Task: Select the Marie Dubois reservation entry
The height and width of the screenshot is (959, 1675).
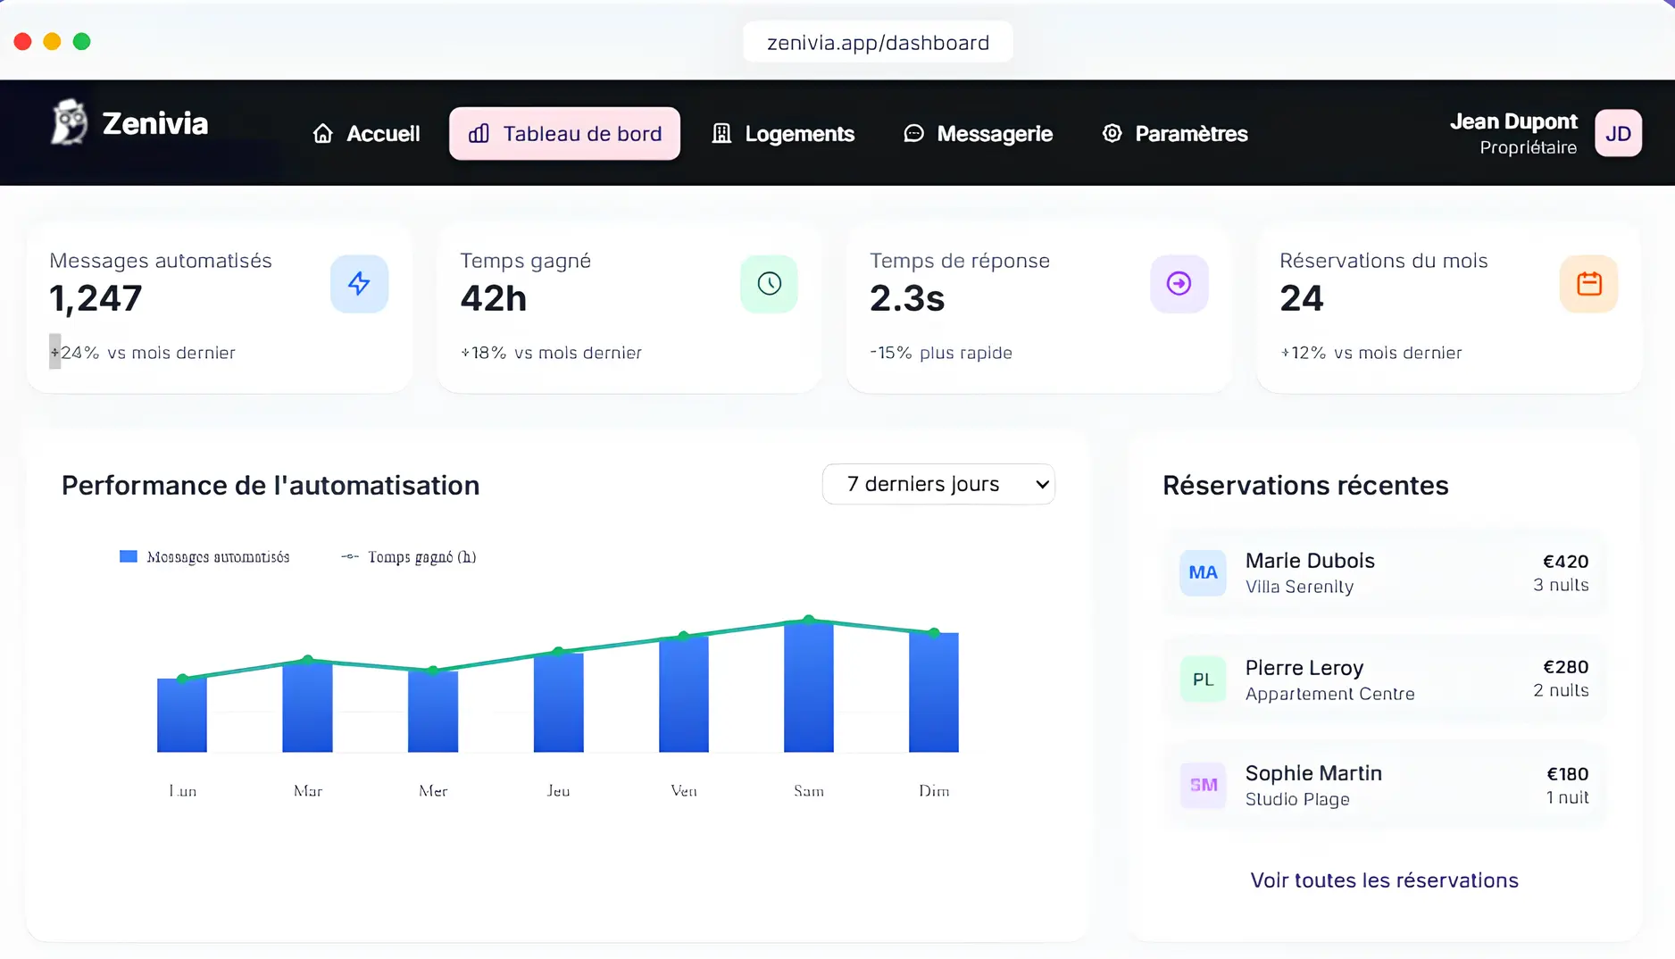Action: (1383, 573)
